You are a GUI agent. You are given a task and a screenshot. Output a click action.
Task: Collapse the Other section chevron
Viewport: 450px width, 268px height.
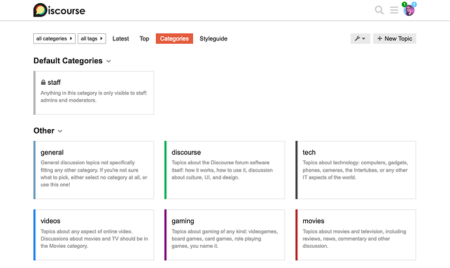60,131
